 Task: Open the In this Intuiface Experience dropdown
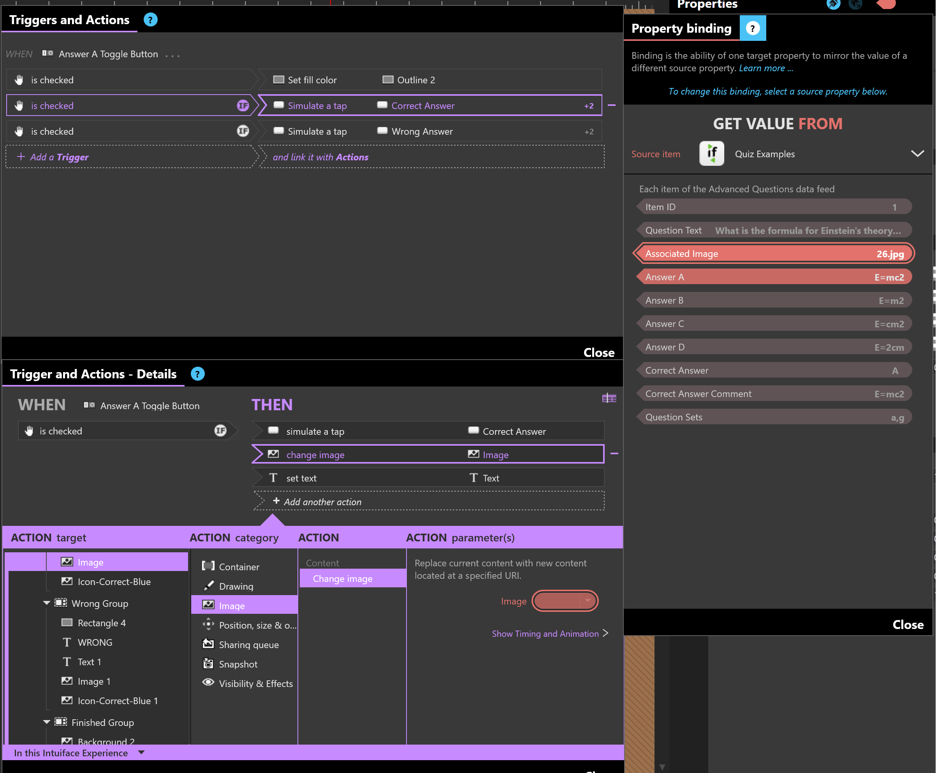point(142,753)
